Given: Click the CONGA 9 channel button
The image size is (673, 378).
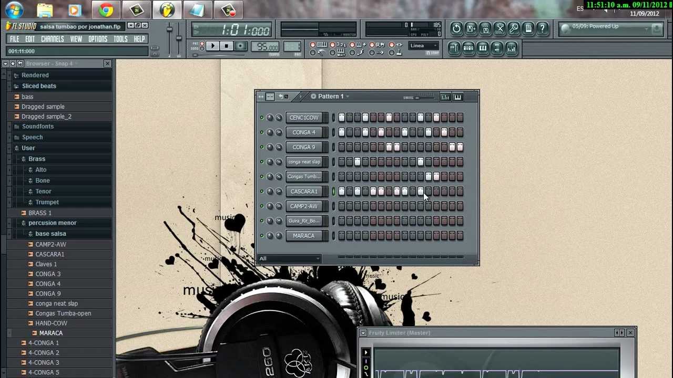Looking at the screenshot, I should click(304, 147).
